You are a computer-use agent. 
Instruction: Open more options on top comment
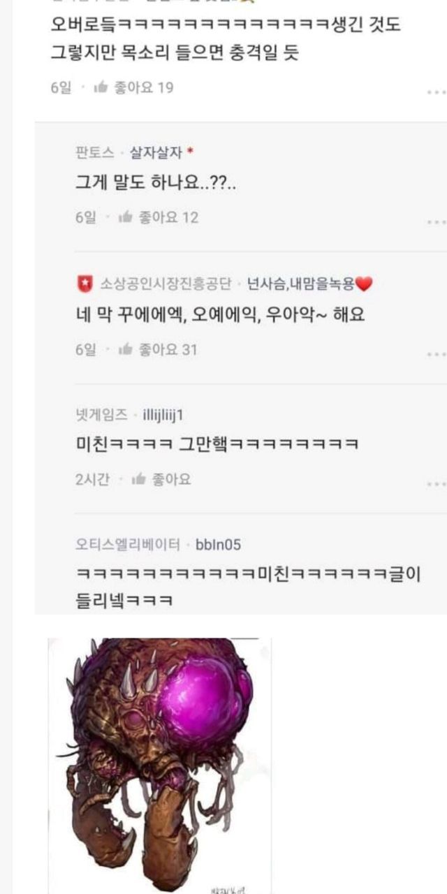click(437, 92)
